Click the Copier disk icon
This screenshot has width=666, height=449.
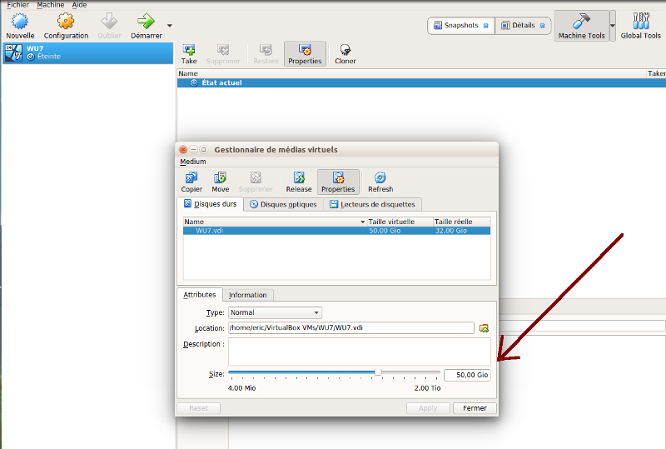coord(191,178)
